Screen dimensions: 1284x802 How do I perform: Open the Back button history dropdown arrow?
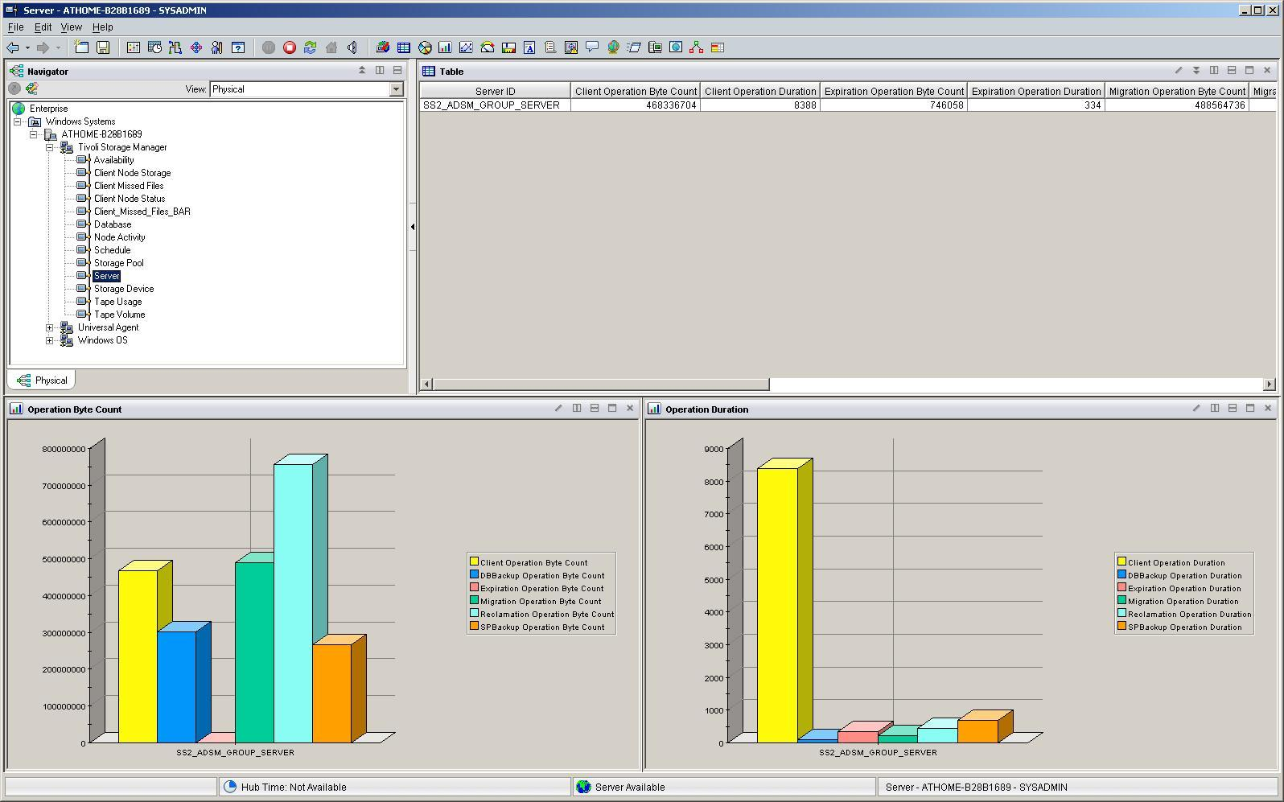[27, 48]
